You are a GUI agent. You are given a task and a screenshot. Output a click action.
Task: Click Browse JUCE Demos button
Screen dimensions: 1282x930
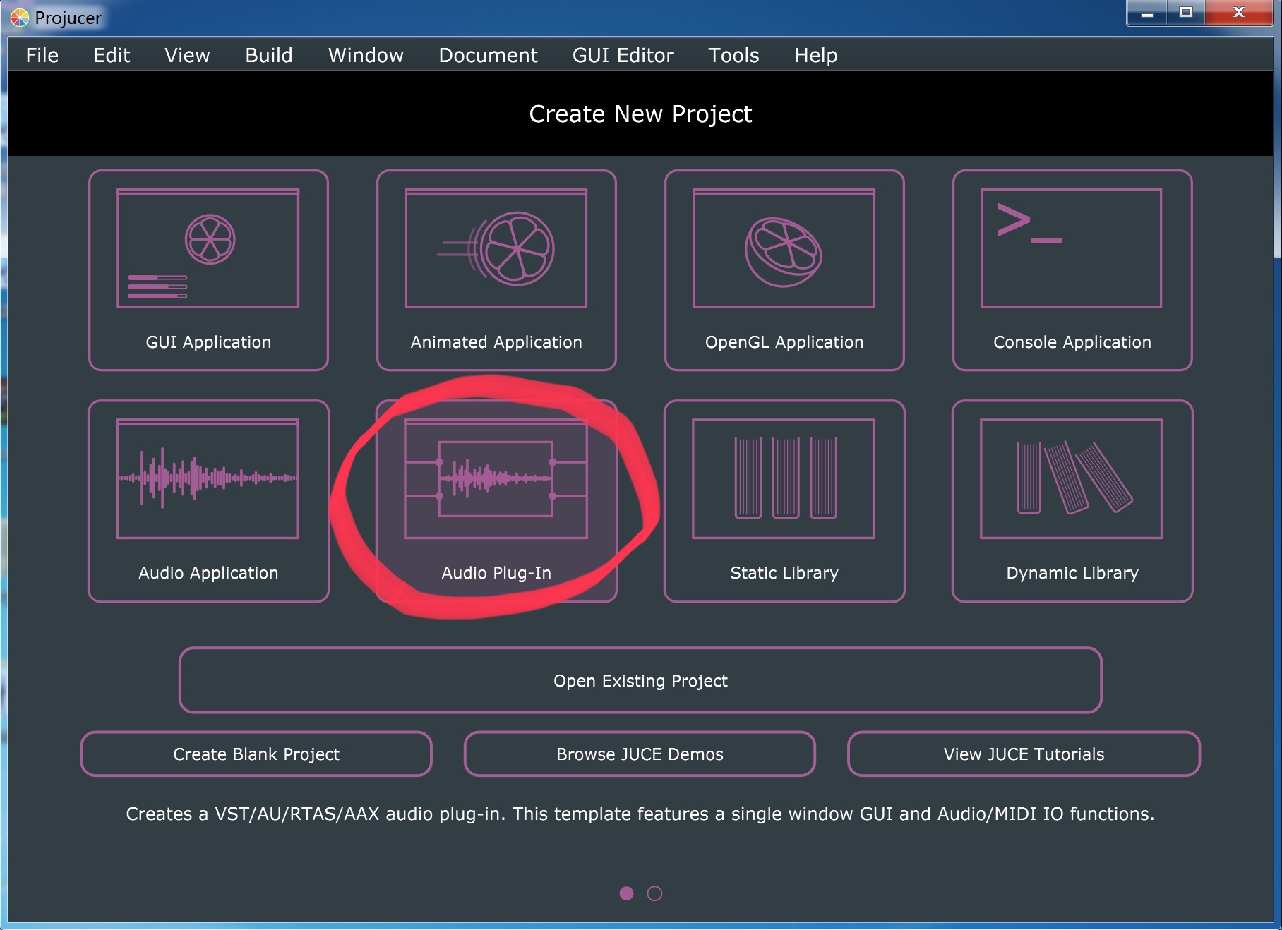point(640,754)
